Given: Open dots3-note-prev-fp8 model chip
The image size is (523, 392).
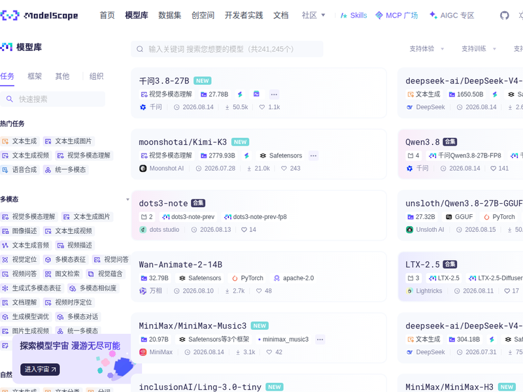Looking at the screenshot, I should tap(256, 217).
